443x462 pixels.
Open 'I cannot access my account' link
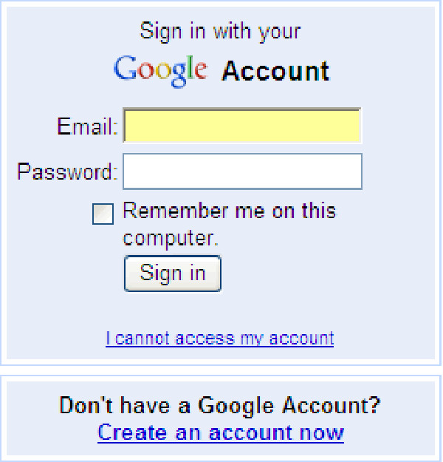tap(219, 339)
